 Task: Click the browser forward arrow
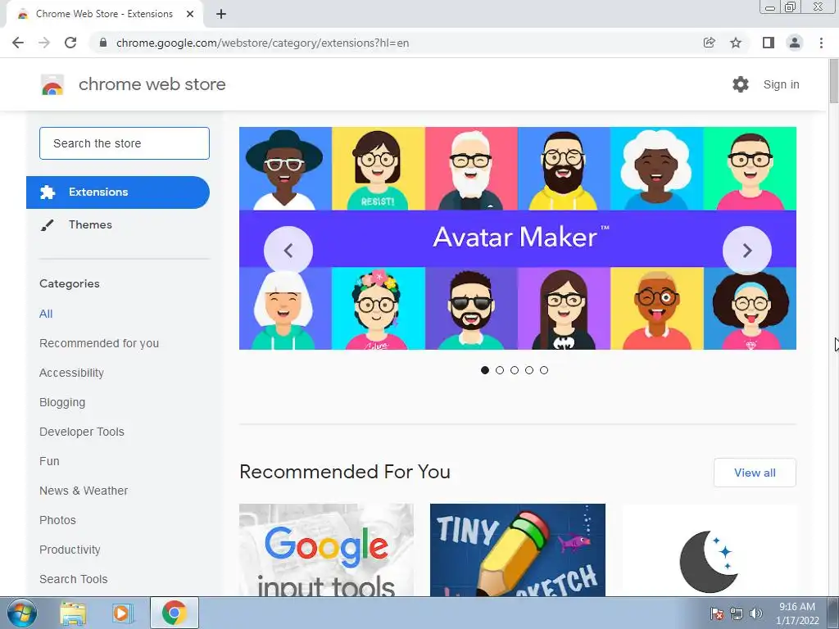(44, 43)
